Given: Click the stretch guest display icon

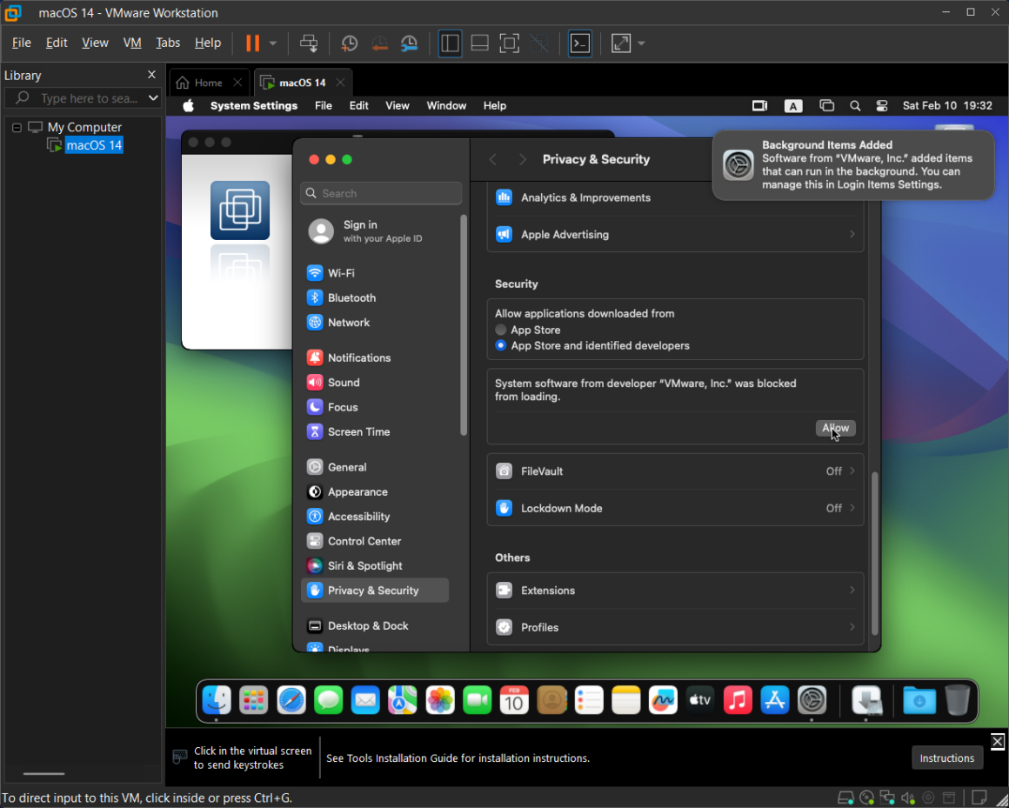Looking at the screenshot, I should point(621,43).
